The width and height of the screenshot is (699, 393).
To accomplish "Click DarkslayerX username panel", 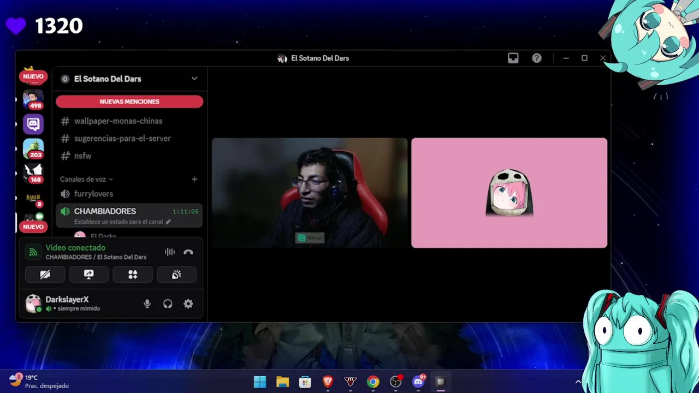I will click(73, 303).
